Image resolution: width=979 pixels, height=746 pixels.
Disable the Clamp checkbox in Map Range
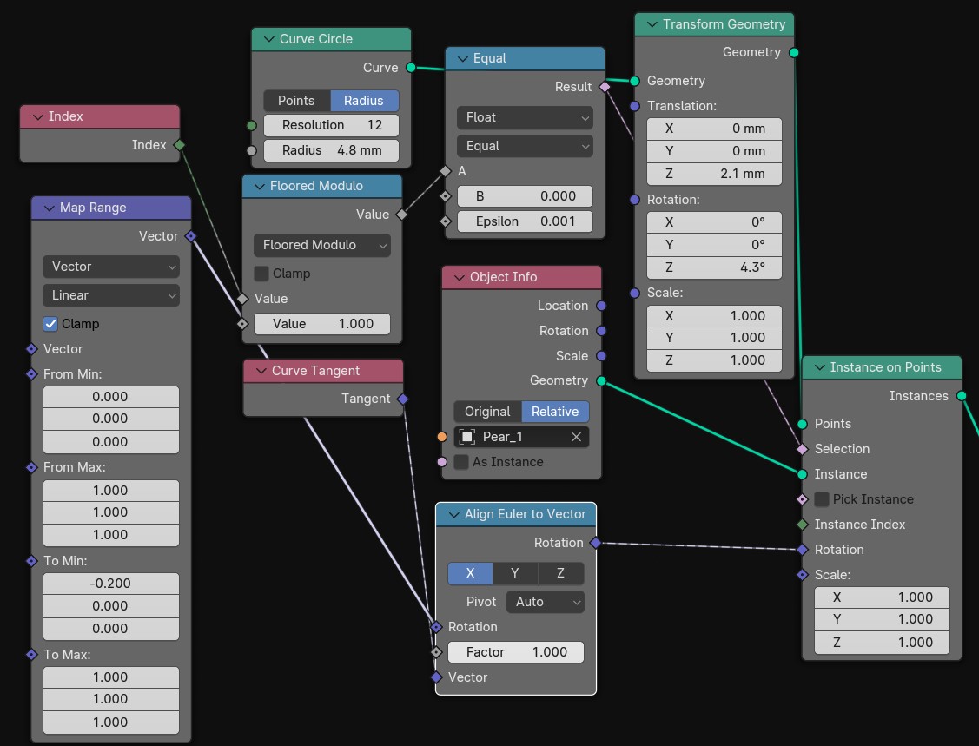pos(50,324)
